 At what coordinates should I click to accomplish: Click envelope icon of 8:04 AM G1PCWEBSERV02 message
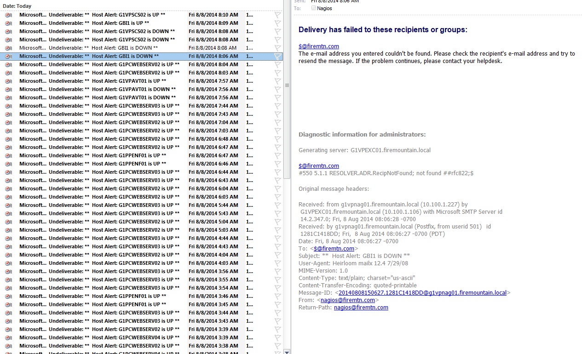8,65
